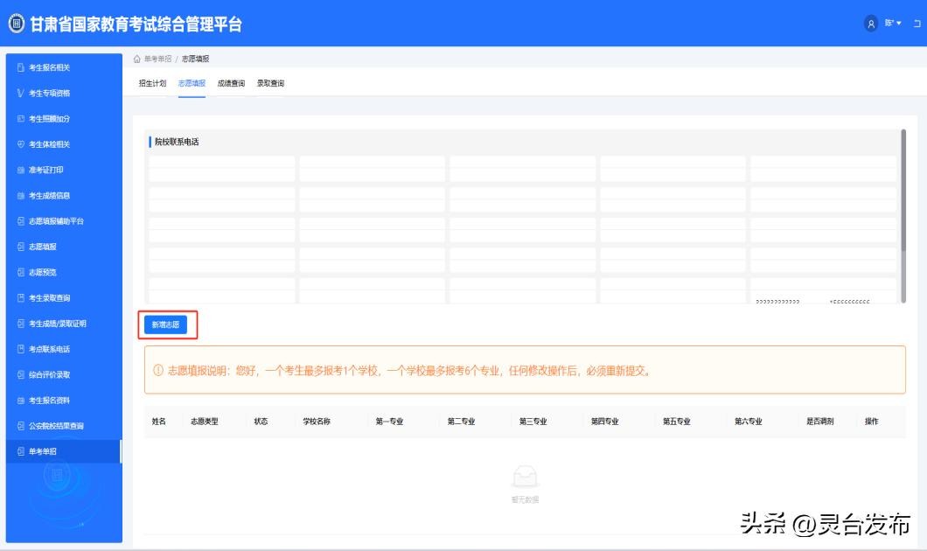Open the user name dropdown arrow
Viewport: 927px width, 551px height.
pos(898,24)
